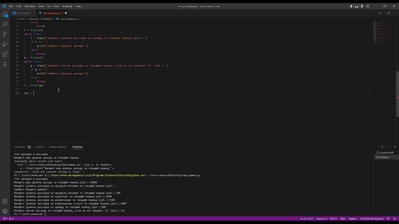Open editor More Actions ellipsis
Screen dimensions: 399x224
click(x=394, y=13)
